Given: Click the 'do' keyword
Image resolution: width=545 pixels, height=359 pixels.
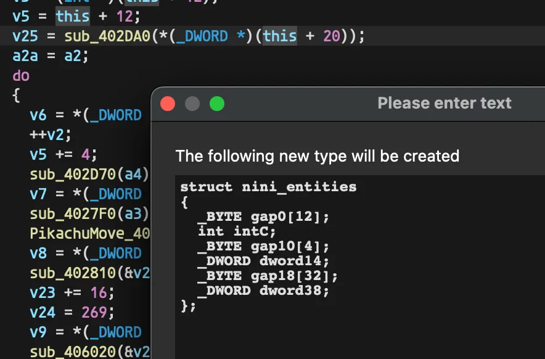Looking at the screenshot, I should click(21, 76).
